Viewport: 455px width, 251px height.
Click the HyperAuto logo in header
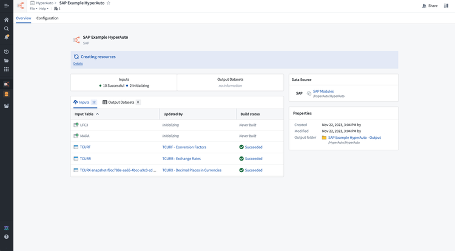[20, 5]
